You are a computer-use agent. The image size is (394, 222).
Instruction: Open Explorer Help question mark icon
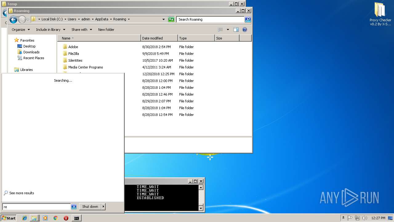point(245,30)
